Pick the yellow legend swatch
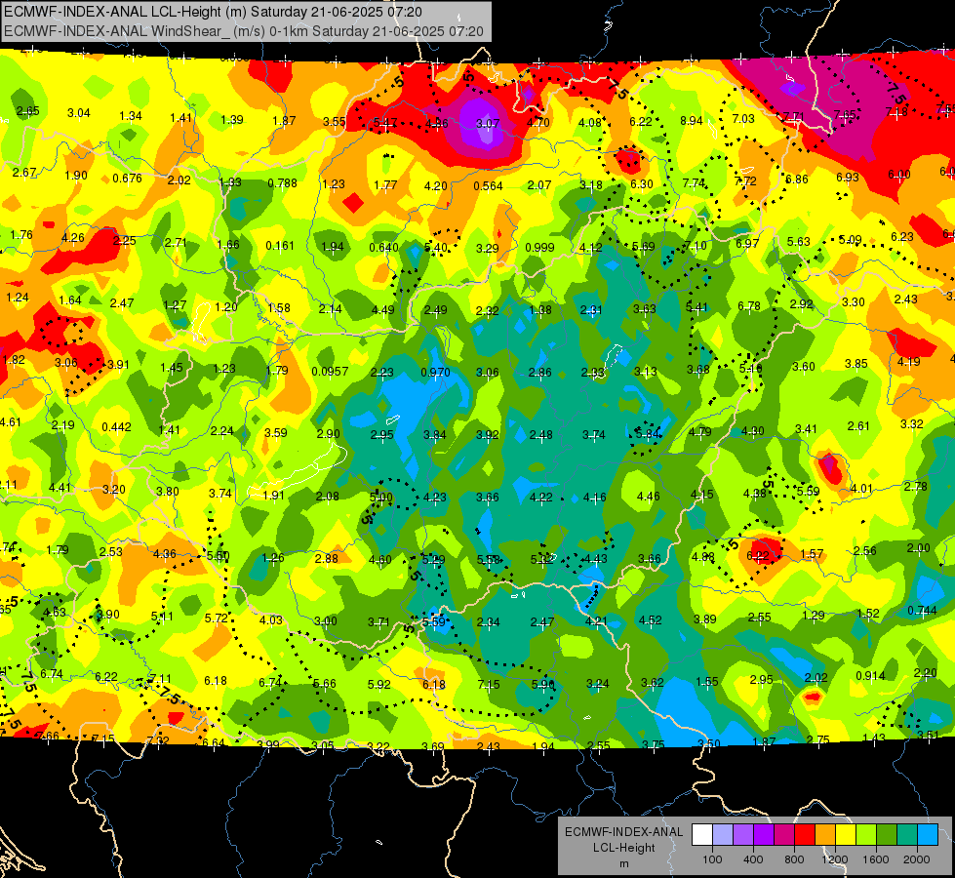 coord(846,835)
